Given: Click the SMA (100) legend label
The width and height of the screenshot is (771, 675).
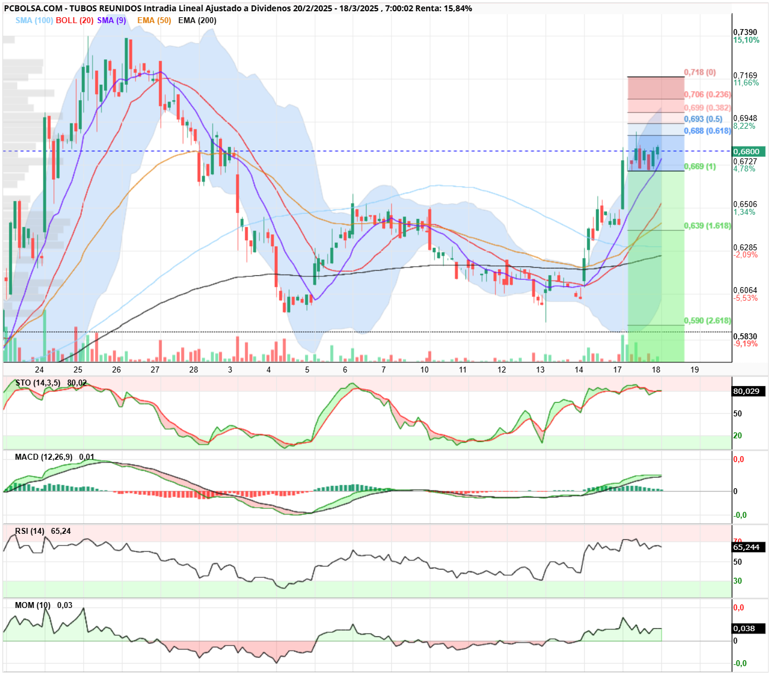Looking at the screenshot, I should click(x=34, y=20).
